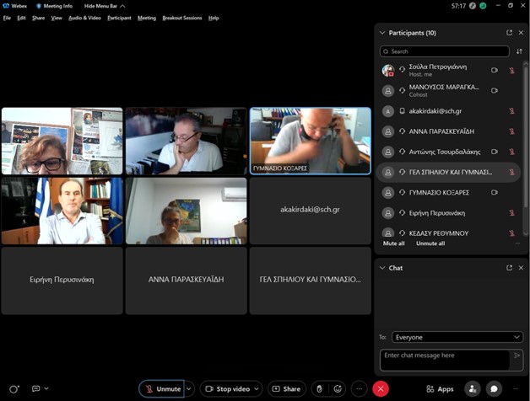Click the red end meeting button
This screenshot has width=530, height=401.
pyautogui.click(x=381, y=388)
